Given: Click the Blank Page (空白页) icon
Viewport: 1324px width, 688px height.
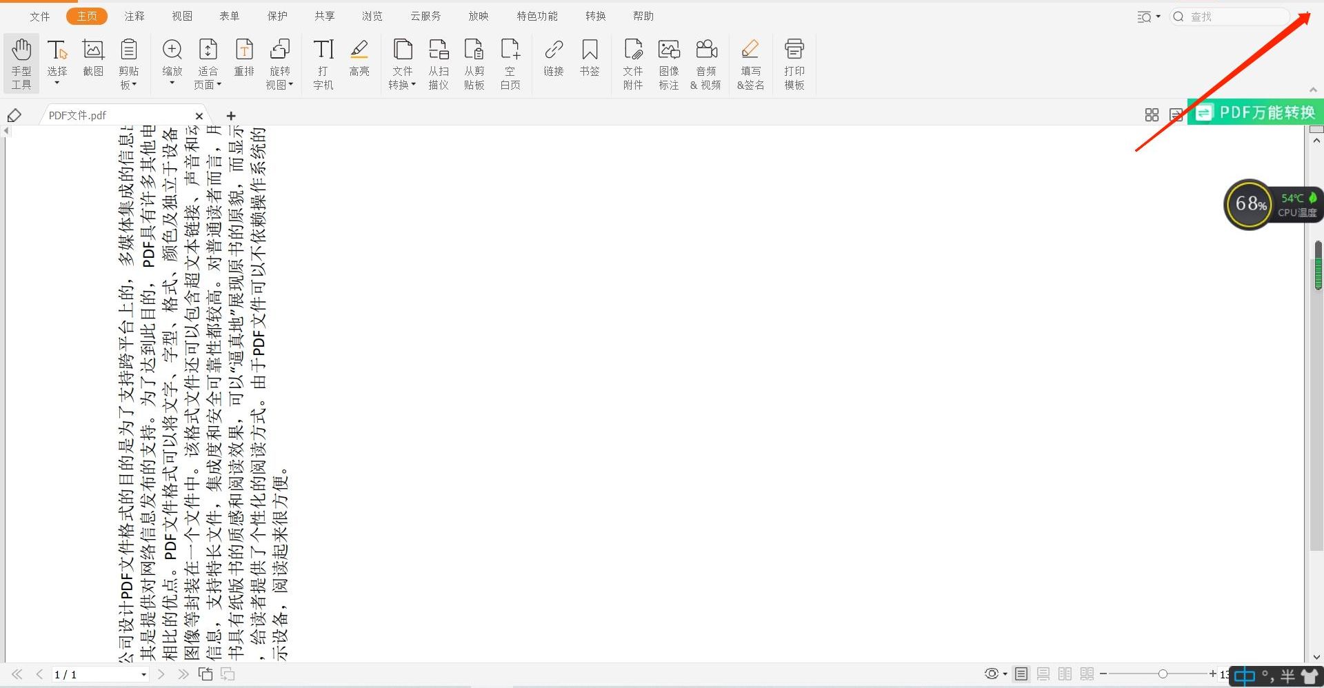Looking at the screenshot, I should pyautogui.click(x=510, y=63).
